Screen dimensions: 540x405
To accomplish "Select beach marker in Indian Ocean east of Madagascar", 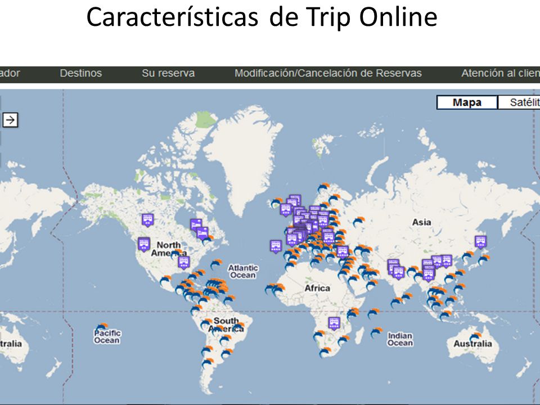I will point(376,332).
